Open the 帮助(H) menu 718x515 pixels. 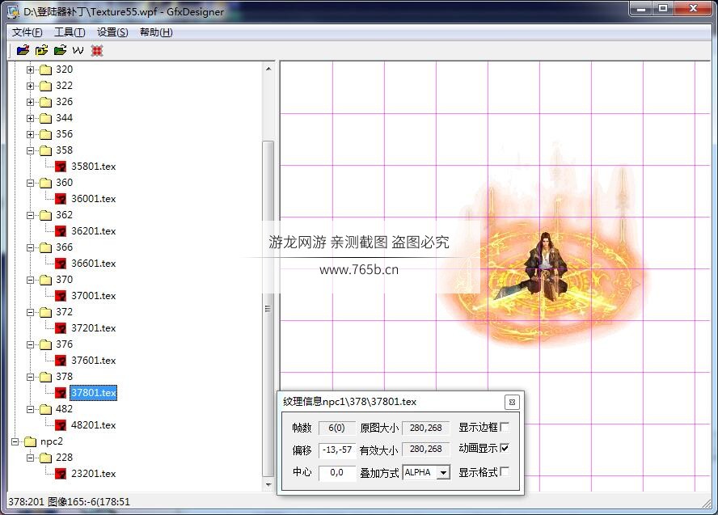pyautogui.click(x=156, y=32)
